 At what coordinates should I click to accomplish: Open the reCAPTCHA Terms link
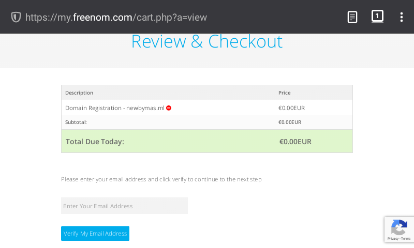point(406,239)
